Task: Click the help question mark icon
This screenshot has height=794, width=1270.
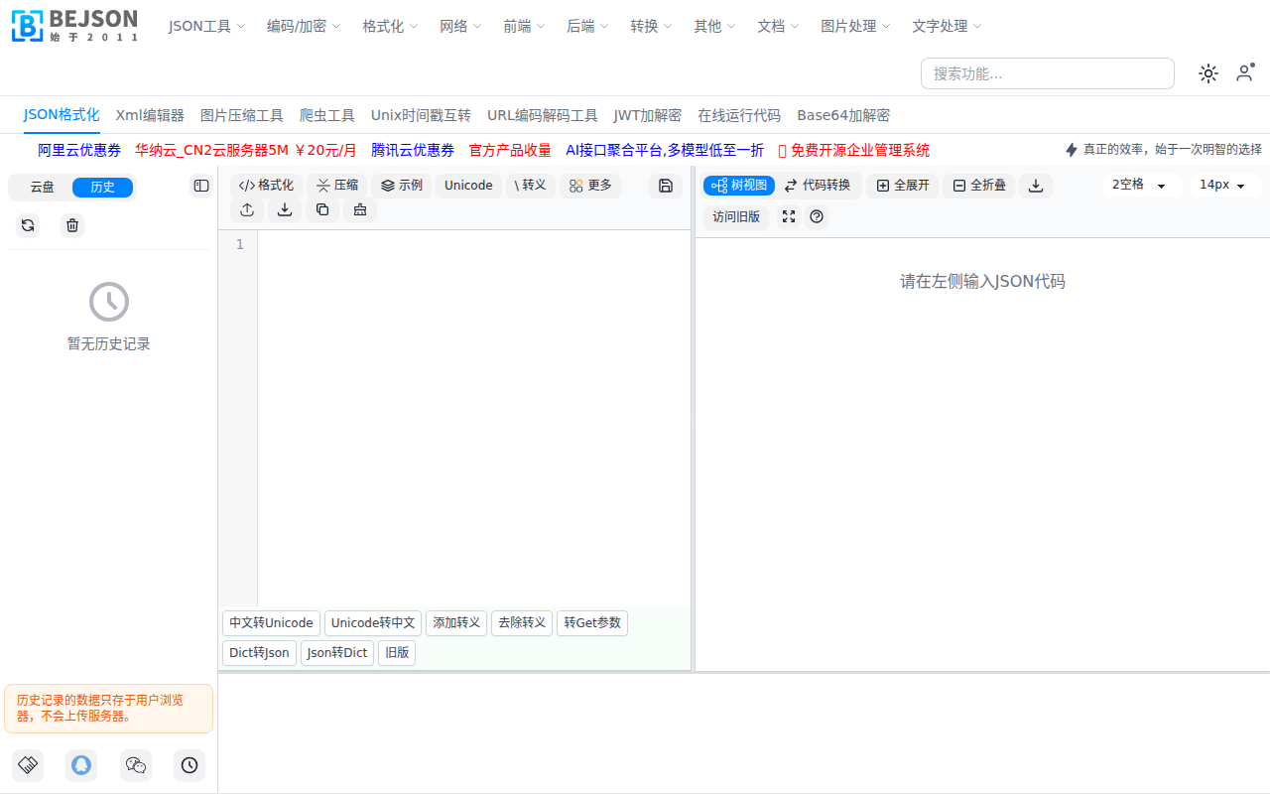Action: [816, 216]
